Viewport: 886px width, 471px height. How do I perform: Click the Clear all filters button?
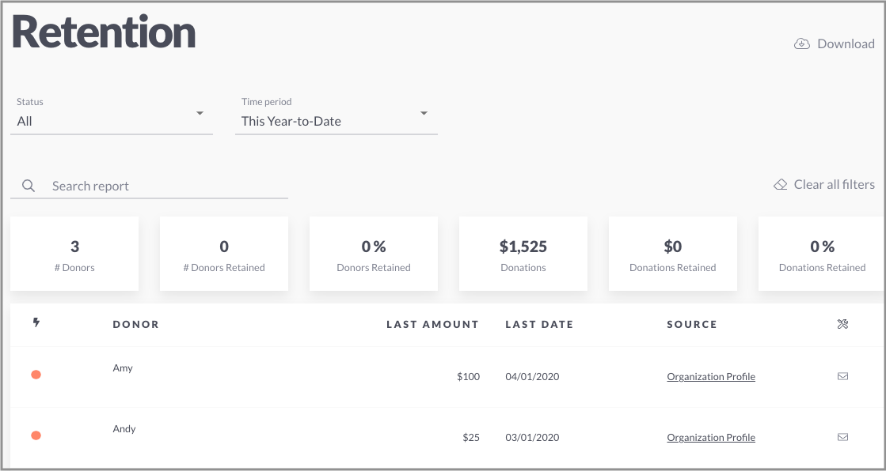click(823, 184)
